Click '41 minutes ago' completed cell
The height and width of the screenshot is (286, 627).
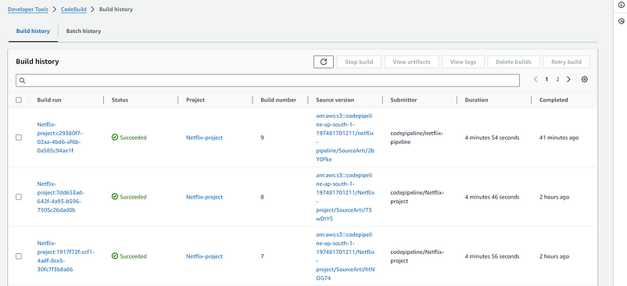coord(559,138)
